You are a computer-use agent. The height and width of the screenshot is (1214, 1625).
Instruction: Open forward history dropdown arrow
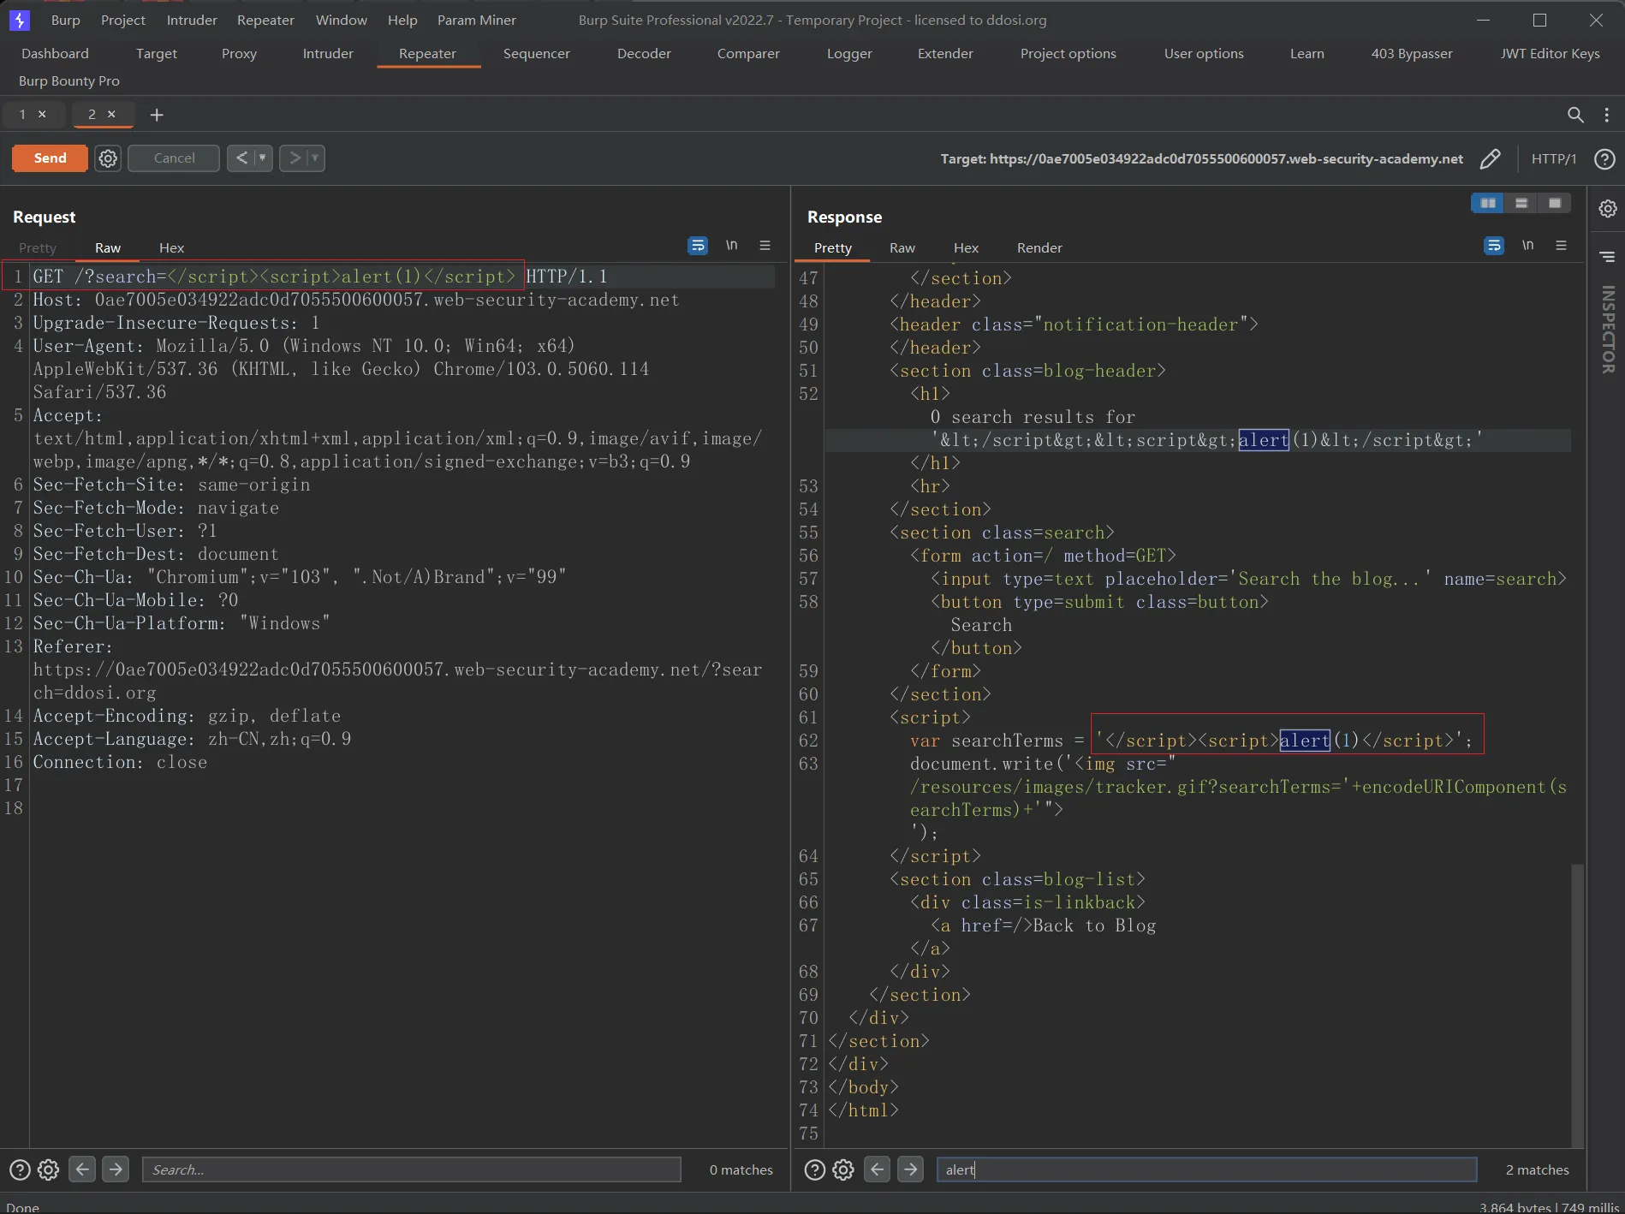[315, 158]
